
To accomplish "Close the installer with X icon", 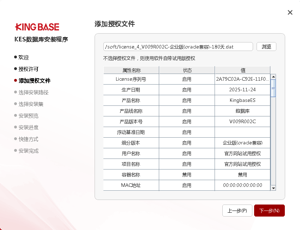I will click(290, 12).
